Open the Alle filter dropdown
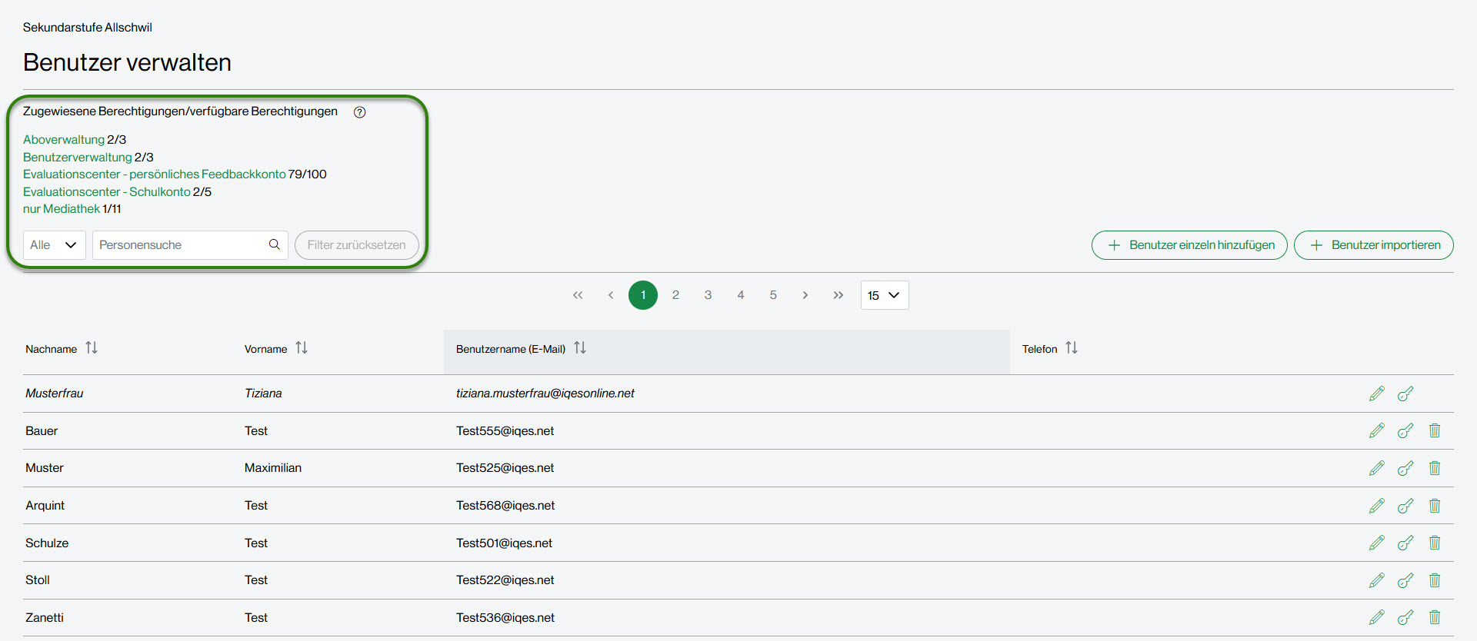The height and width of the screenshot is (641, 1477). (x=54, y=245)
